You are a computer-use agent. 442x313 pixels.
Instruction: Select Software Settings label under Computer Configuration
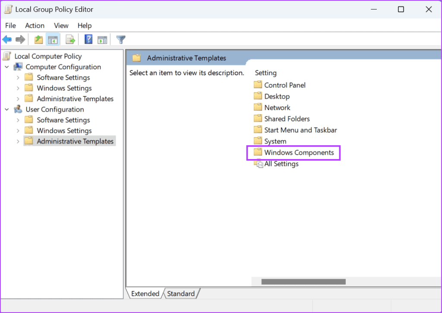point(63,77)
